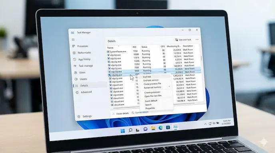
Task: Select the Task manaqa sidebar item
Action: 83,66
